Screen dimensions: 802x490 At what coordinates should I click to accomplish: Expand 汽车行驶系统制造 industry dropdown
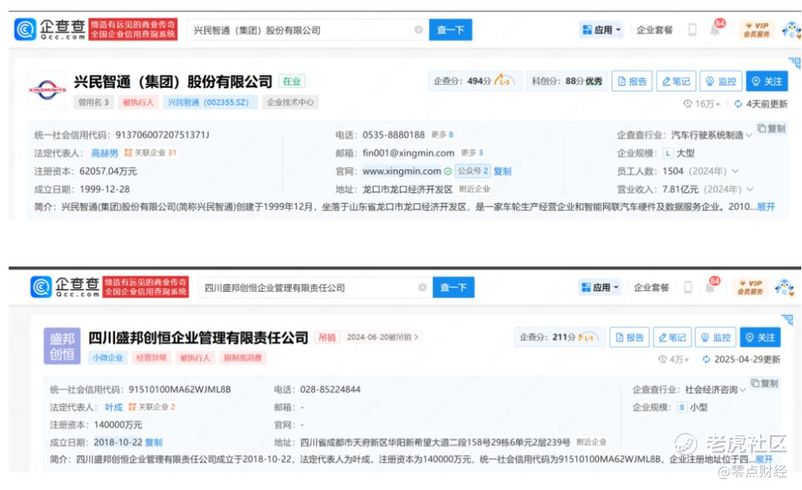click(749, 135)
